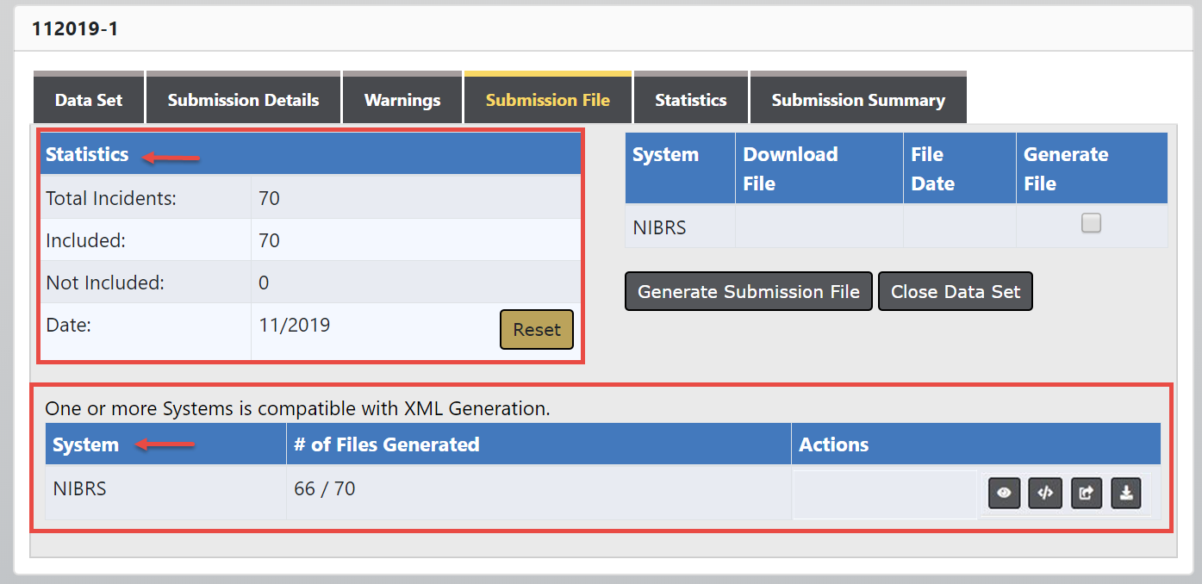The width and height of the screenshot is (1202, 584).
Task: Click the Generate Submission File button
Action: [748, 292]
